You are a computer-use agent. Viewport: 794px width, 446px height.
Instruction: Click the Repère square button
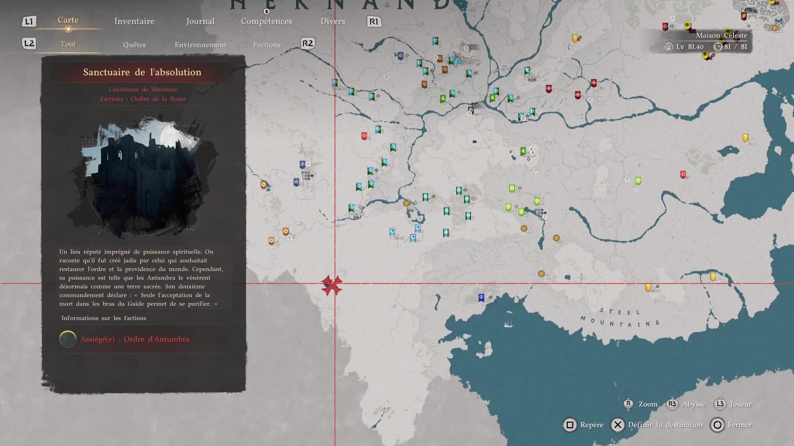tap(570, 425)
